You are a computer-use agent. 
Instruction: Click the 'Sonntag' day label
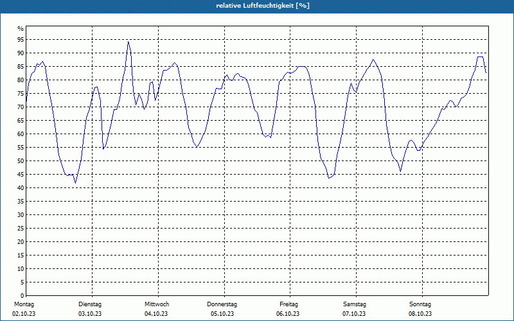[420, 304]
